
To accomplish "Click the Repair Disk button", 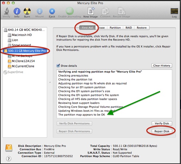I will click(x=162, y=131).
